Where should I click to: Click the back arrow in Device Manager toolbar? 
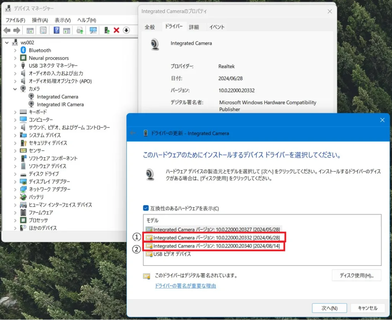click(7, 30)
